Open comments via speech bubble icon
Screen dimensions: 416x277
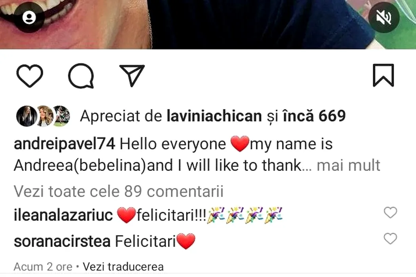pos(81,76)
